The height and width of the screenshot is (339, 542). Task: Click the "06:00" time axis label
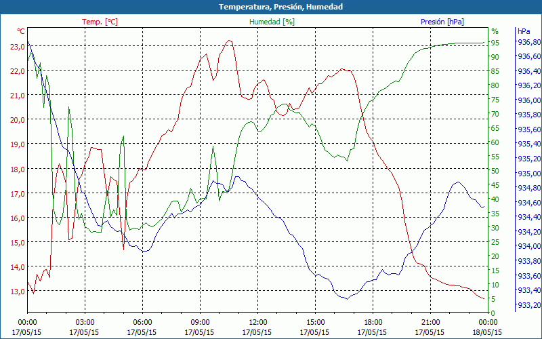142,323
